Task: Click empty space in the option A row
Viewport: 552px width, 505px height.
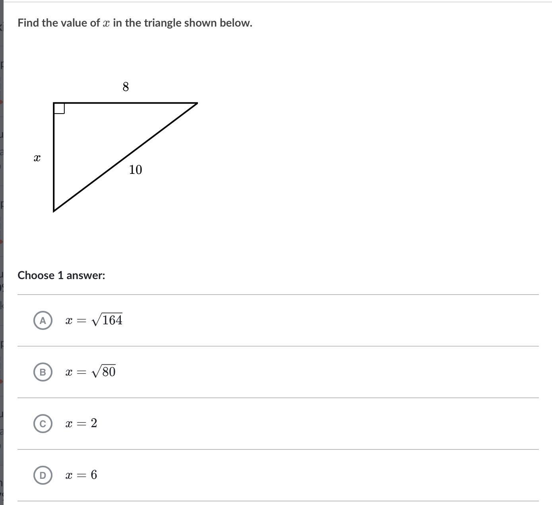Action: [318, 320]
